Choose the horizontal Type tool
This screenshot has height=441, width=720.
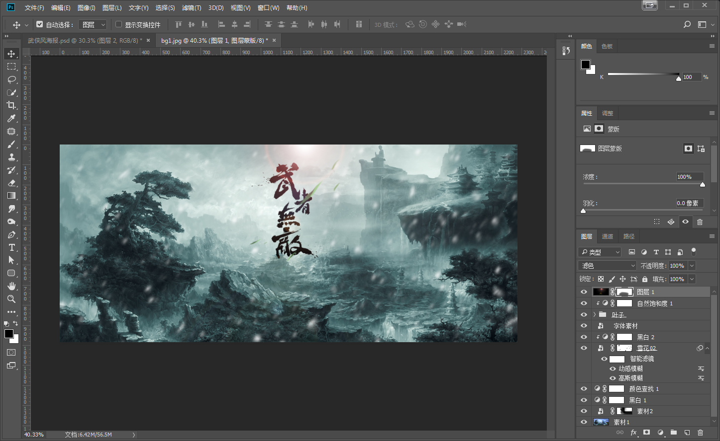pos(11,247)
